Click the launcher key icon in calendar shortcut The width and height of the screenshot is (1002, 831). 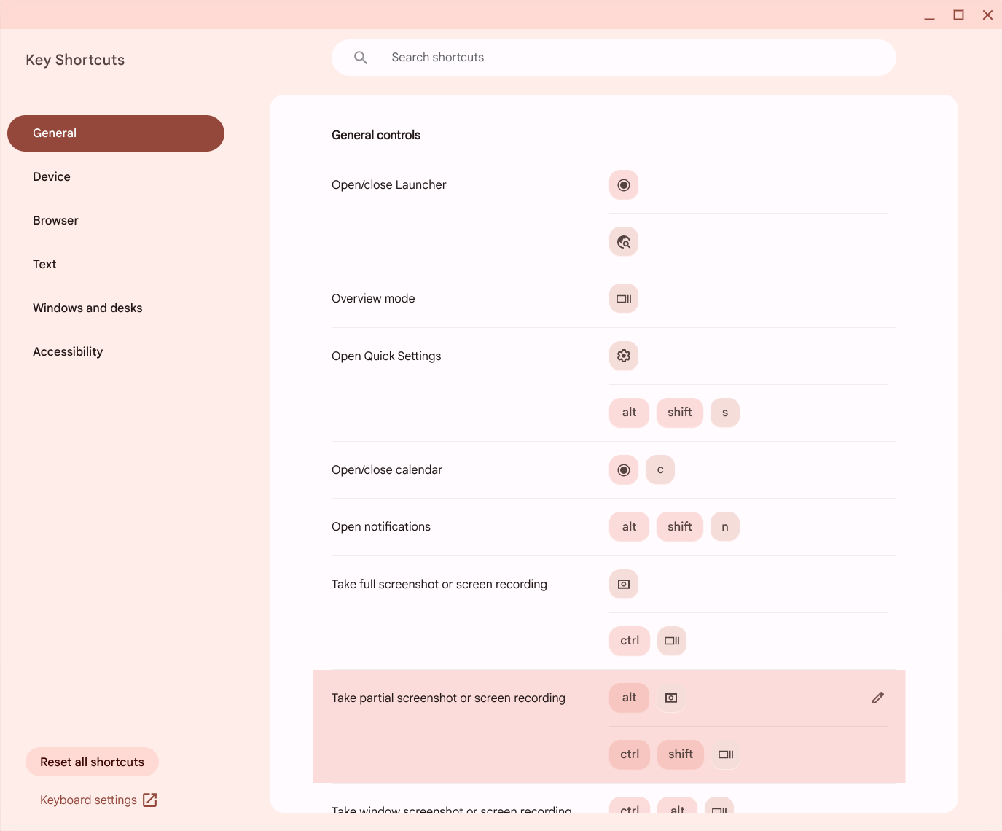click(x=624, y=470)
